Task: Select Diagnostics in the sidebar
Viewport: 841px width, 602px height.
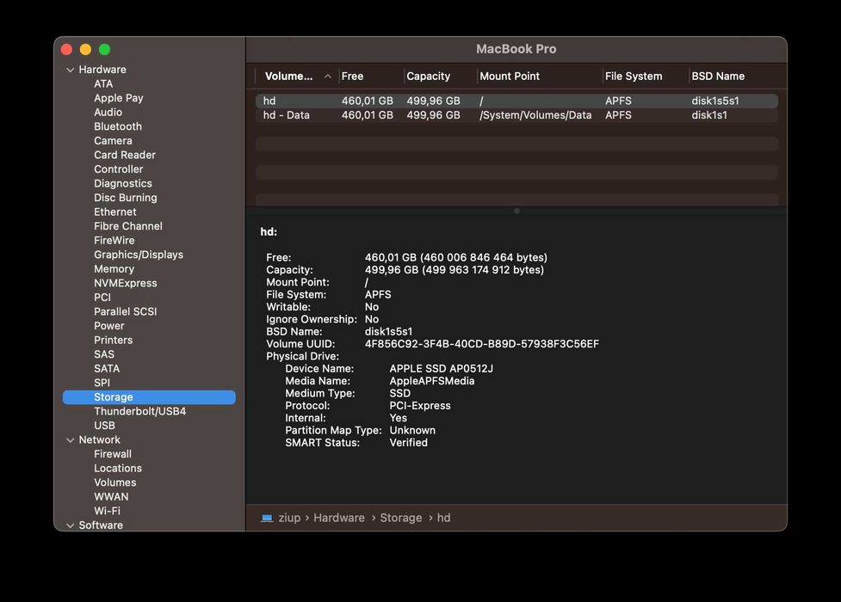Action: pos(123,183)
